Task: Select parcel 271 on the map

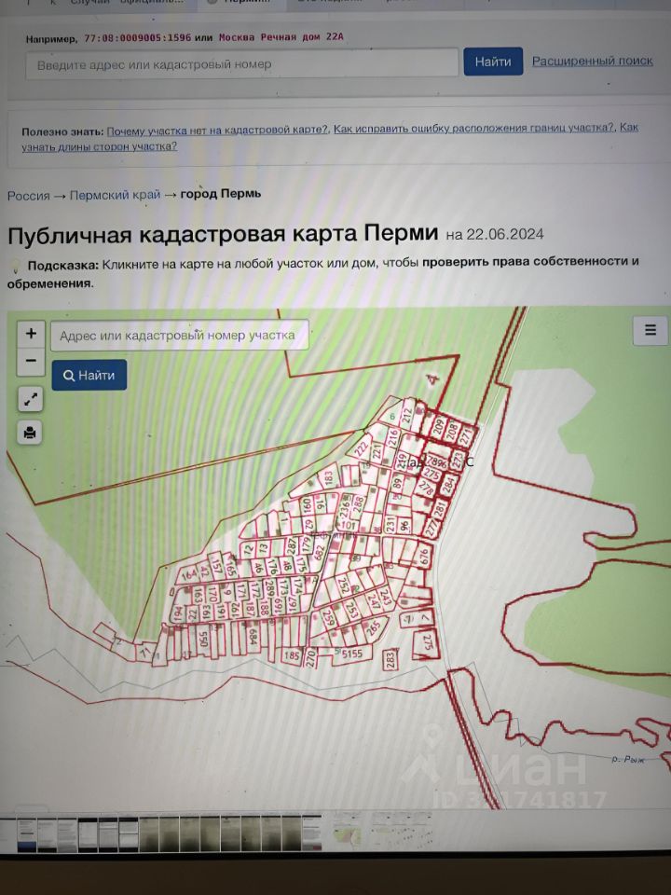Action: click(467, 436)
